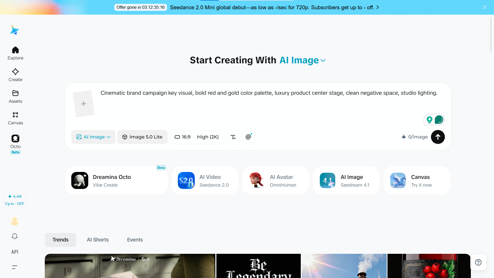
Task: Open the 4.4K credits offer
Action: pos(15,200)
